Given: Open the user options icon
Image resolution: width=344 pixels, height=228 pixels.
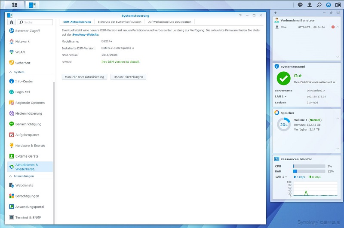Looking at the screenshot, I should (x=310, y=5).
